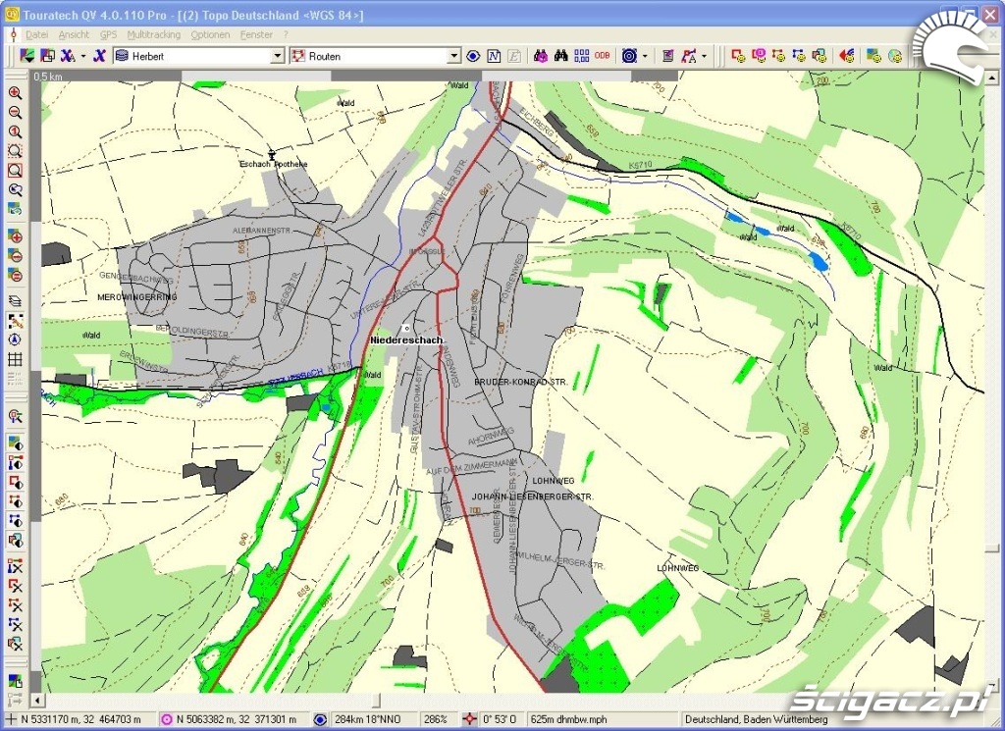This screenshot has width=1005, height=731.
Task: Click the map layers stack icon
Action: pyautogui.click(x=15, y=300)
